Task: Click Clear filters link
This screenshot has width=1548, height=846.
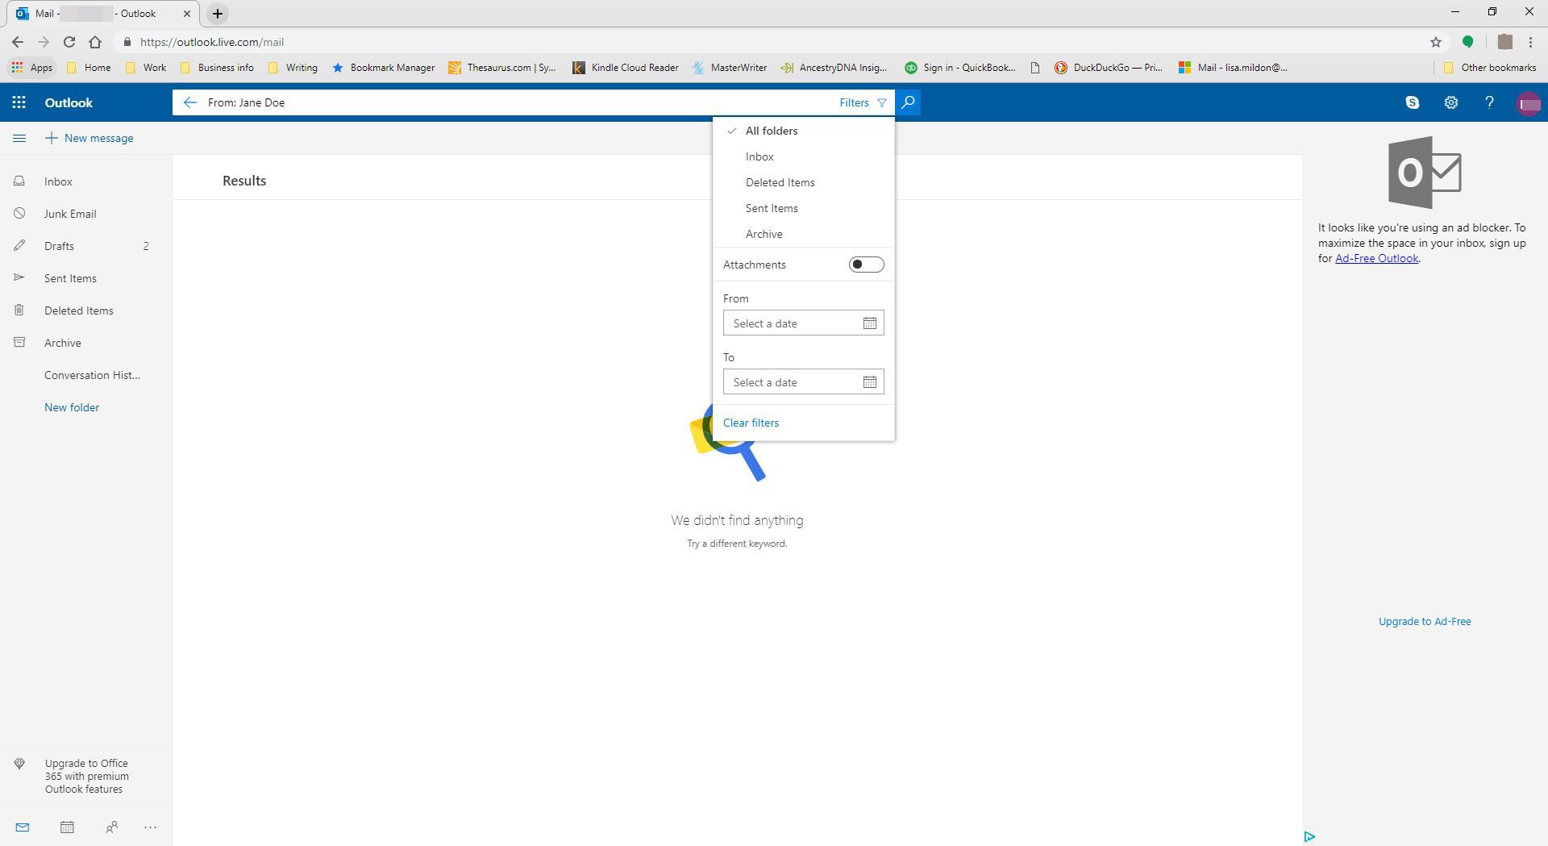Action: pos(751,423)
